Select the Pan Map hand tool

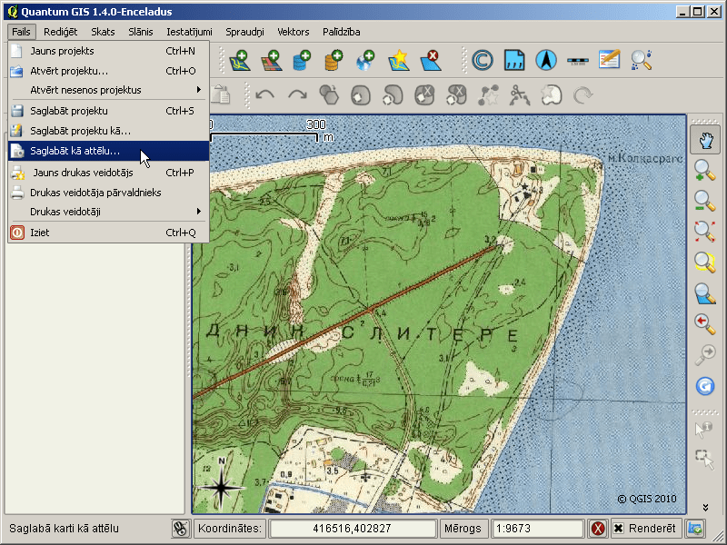pyautogui.click(x=705, y=141)
